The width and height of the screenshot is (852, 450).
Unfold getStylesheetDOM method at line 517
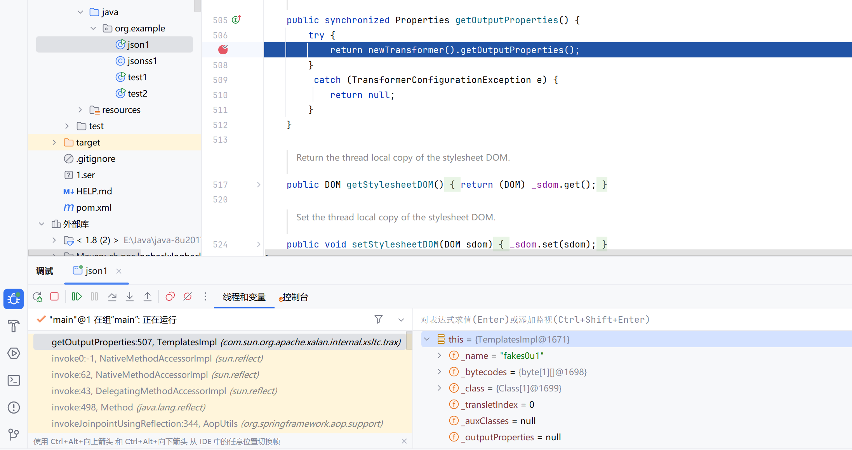click(x=259, y=185)
